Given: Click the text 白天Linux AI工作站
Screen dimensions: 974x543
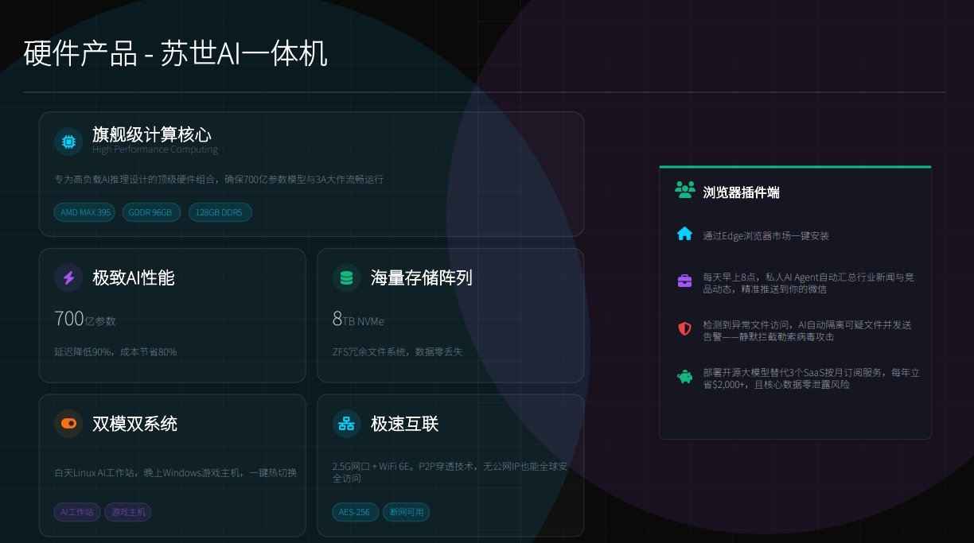Looking at the screenshot, I should click(x=95, y=472).
